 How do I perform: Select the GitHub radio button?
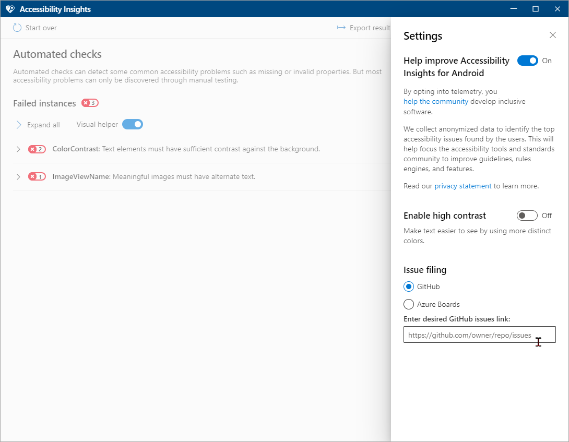click(409, 286)
